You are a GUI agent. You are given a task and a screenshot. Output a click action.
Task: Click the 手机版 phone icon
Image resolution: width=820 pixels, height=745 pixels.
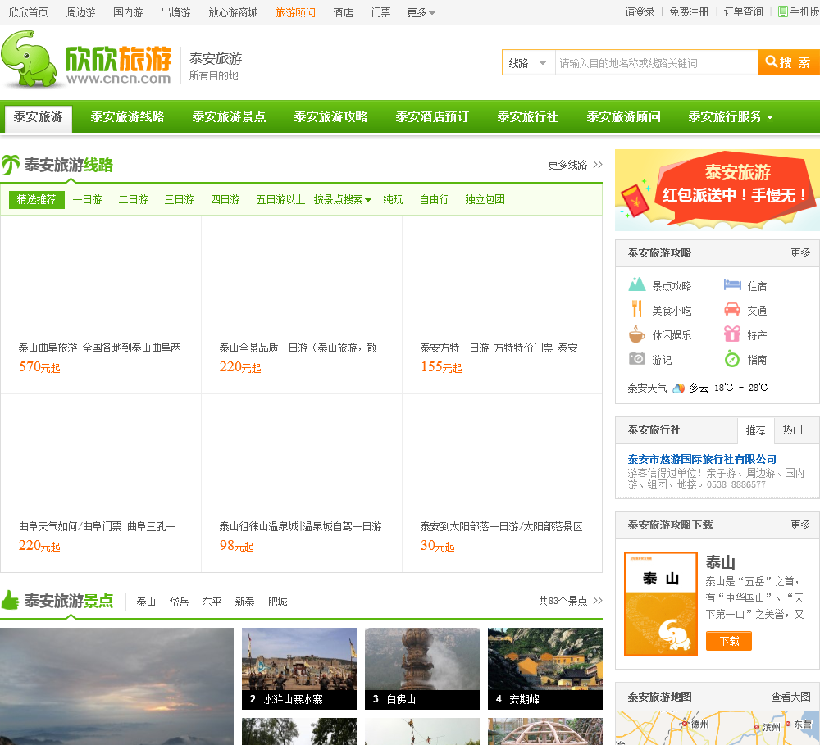783,11
